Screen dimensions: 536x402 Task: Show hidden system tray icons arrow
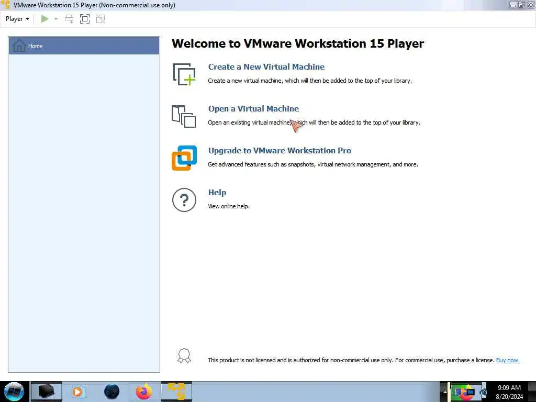tap(445, 392)
